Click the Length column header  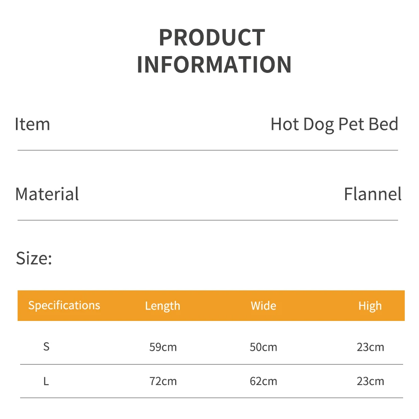coord(163,306)
